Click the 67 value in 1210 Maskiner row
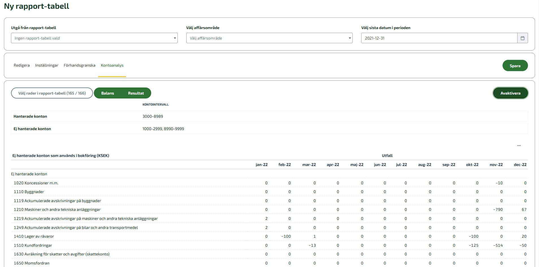The height and width of the screenshot is (267, 539). [524, 209]
